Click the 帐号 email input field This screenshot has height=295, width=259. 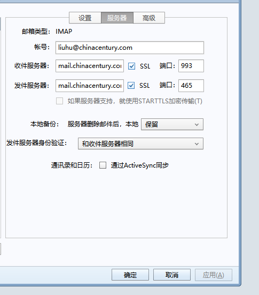pos(130,48)
